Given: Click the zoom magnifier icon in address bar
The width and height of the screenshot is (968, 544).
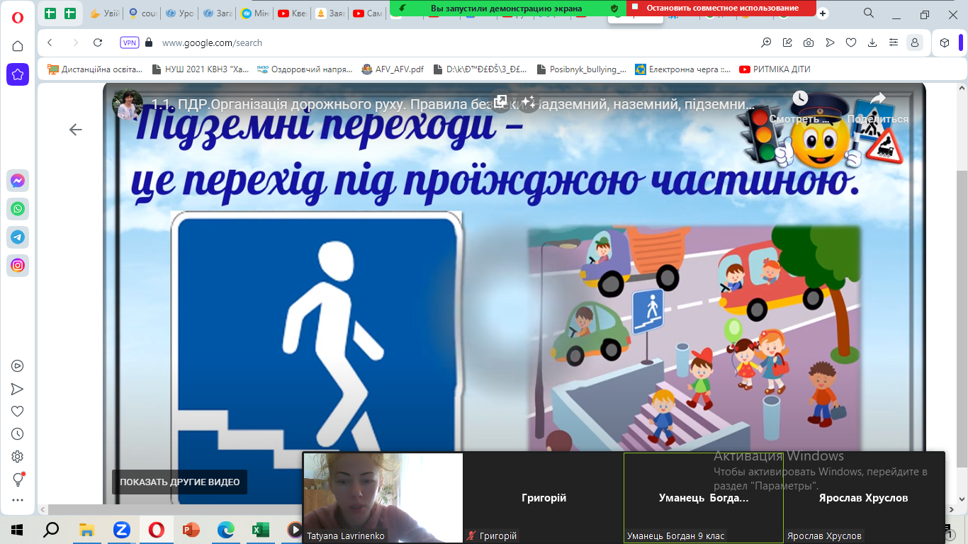Looking at the screenshot, I should (766, 42).
